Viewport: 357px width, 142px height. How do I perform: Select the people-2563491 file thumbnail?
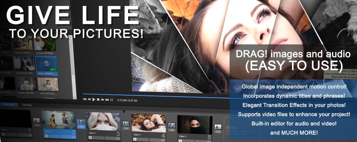tap(26, 84)
